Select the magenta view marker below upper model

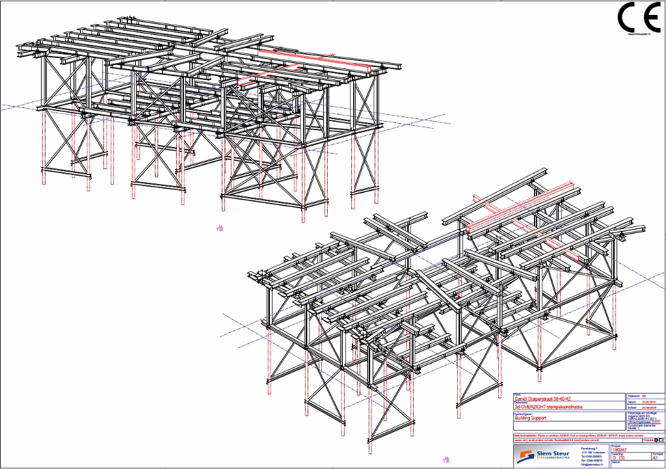point(220,228)
